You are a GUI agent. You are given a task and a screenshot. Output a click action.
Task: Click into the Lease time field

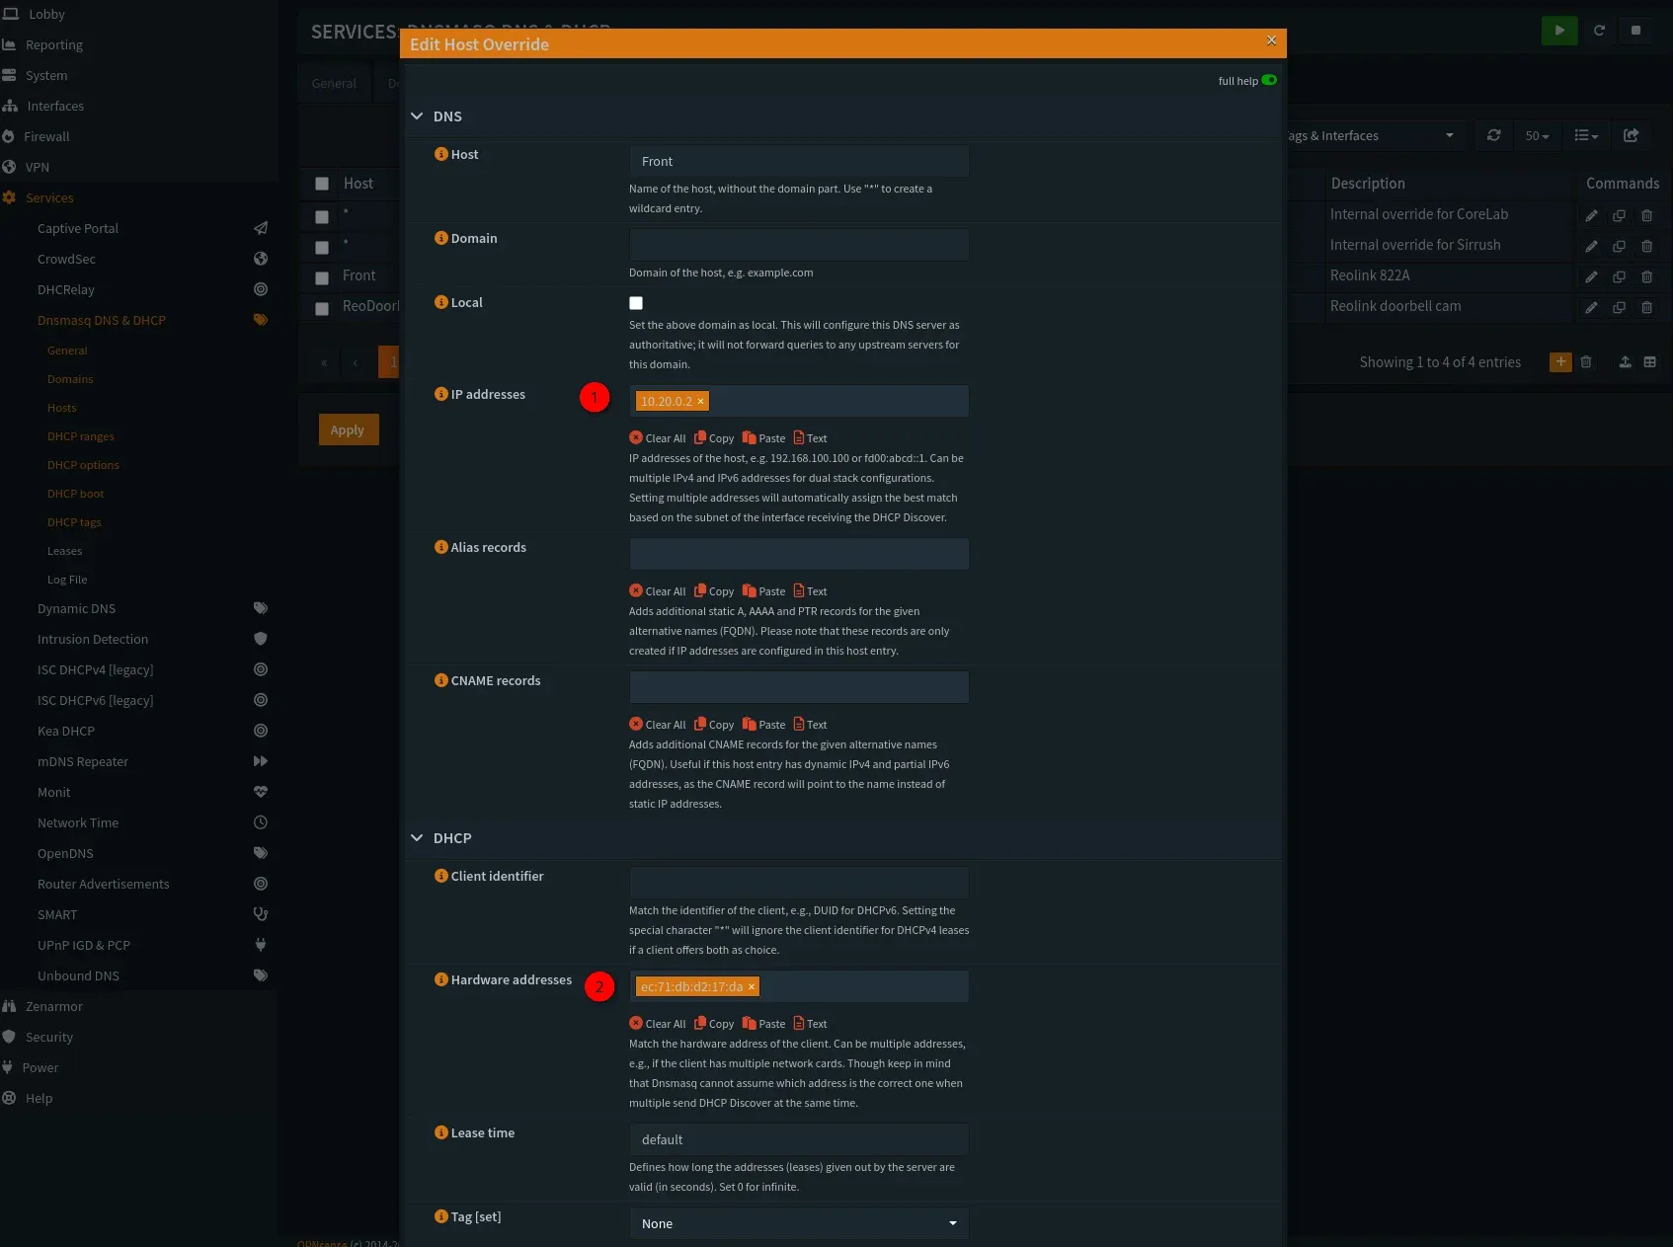[x=799, y=1139]
